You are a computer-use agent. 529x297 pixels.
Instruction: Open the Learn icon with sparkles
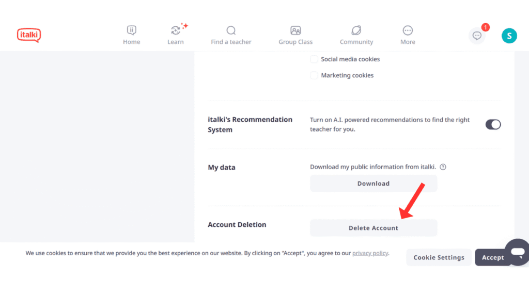[x=176, y=30]
